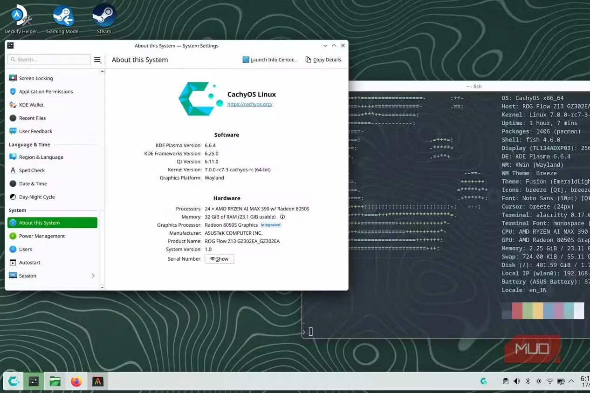The height and width of the screenshot is (393, 590).
Task: Click the red color block in the terminal
Action: coord(517,311)
